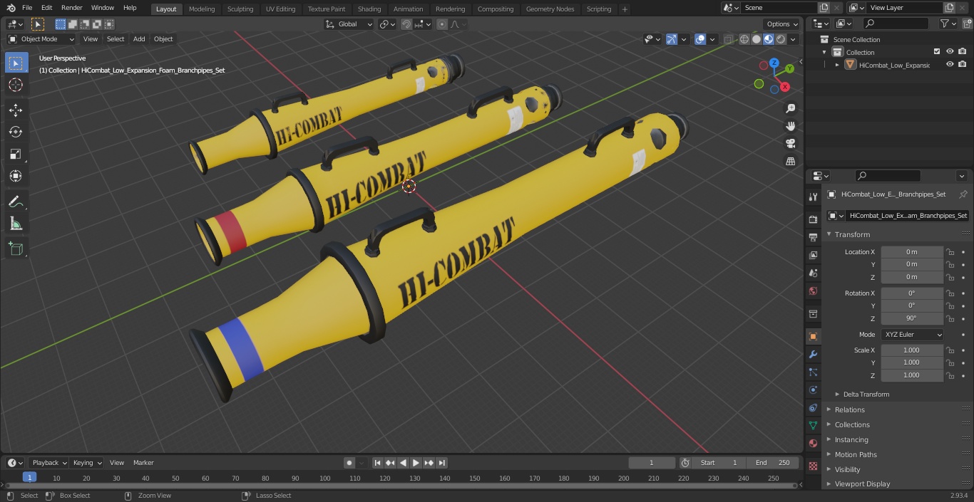
Task: Collapse the Transform panel
Action: tap(852, 234)
